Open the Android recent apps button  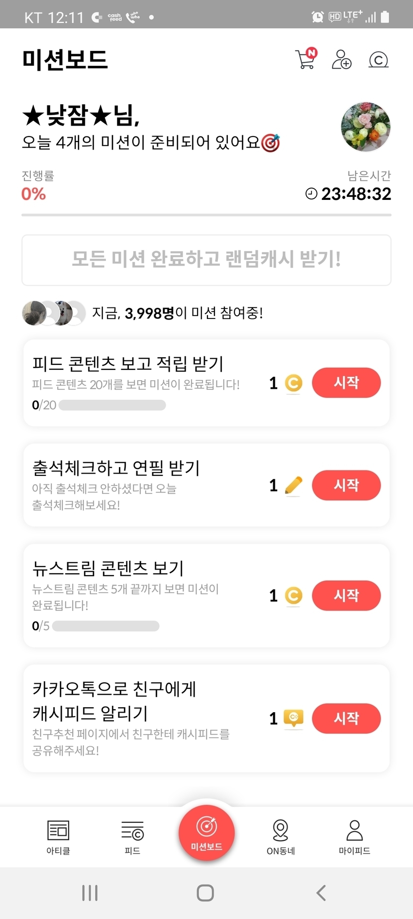tap(90, 893)
